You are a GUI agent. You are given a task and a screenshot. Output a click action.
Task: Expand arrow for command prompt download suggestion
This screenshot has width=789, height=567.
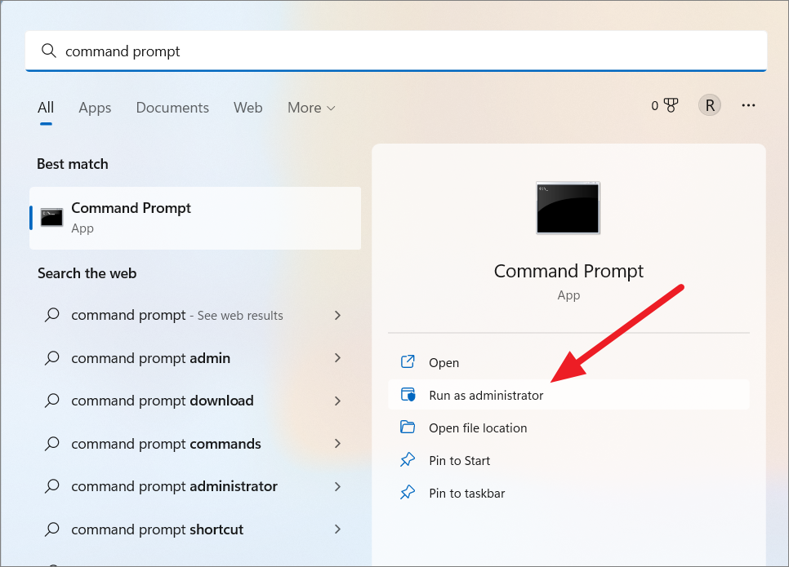coord(337,401)
